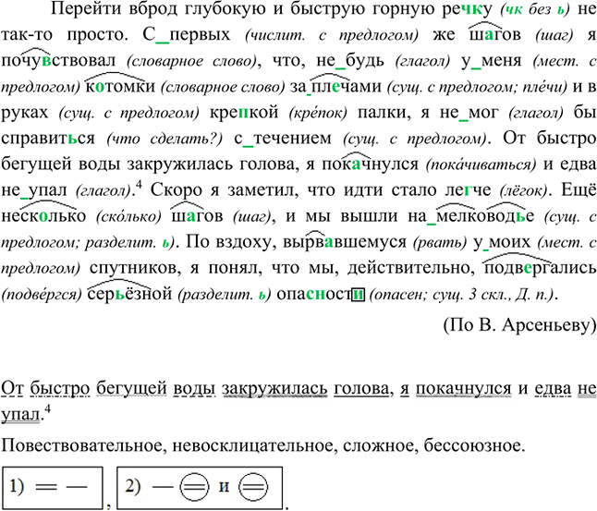Click the boxed green ending letter in "опасности"
This screenshot has width=597, height=511.
pos(358,295)
